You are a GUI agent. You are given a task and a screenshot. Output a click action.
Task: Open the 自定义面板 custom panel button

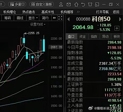pos(42,4)
